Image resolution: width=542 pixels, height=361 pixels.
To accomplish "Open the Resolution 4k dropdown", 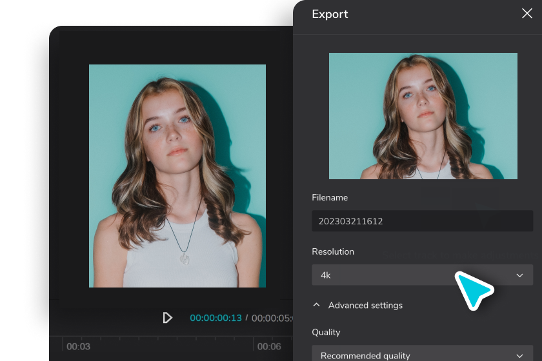I will coord(422,275).
